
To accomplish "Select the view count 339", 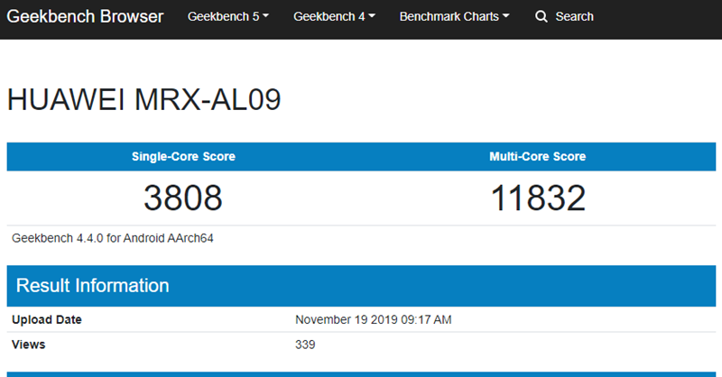I will click(305, 345).
